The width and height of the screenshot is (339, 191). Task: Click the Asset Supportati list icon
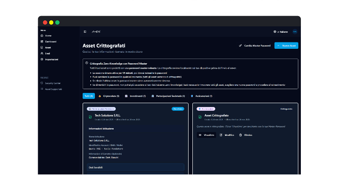pos(42,89)
